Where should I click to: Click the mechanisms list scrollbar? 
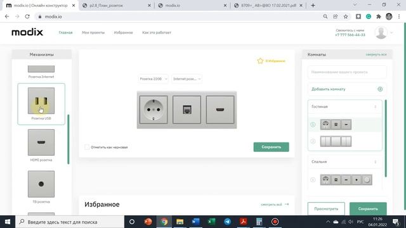(69, 139)
